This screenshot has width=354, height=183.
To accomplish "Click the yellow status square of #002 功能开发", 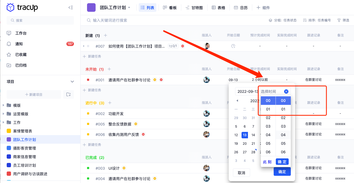I will click(88, 114).
